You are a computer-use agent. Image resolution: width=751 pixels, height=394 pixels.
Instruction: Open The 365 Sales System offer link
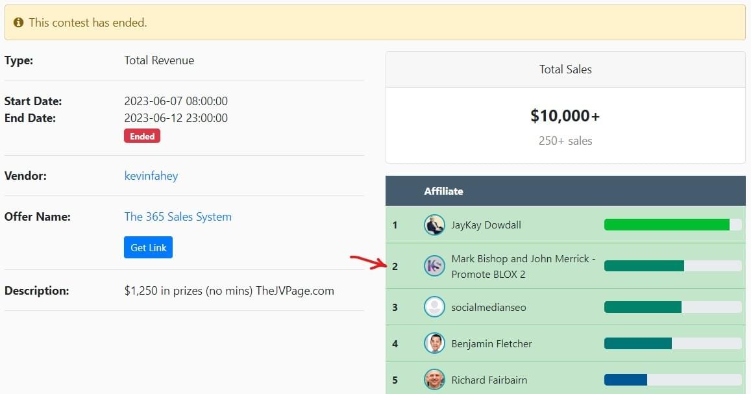point(178,217)
